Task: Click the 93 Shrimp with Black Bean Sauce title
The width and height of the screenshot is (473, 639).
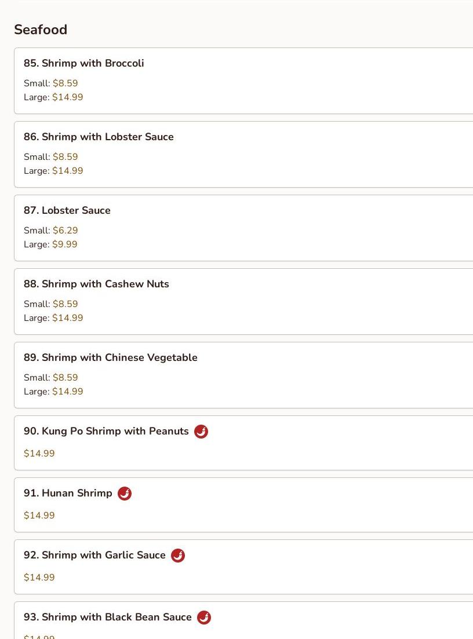Action: 107,617
